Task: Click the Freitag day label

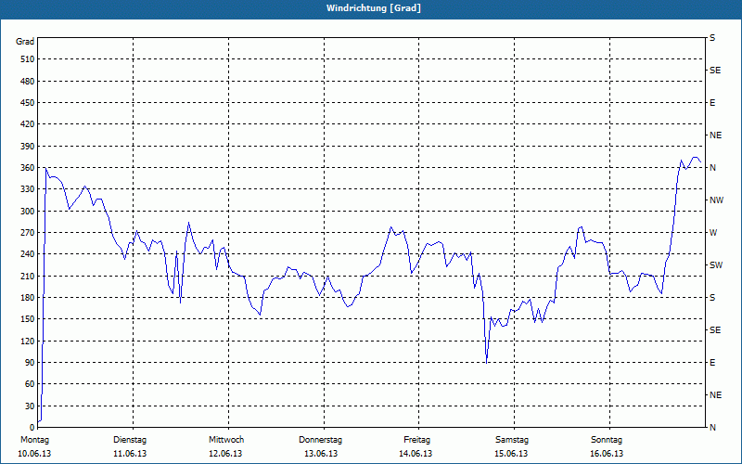Action: click(416, 440)
